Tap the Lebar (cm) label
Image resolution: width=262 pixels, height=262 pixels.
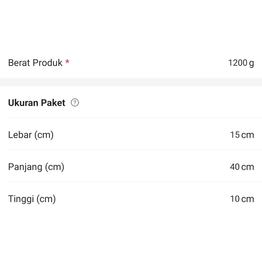31,135
